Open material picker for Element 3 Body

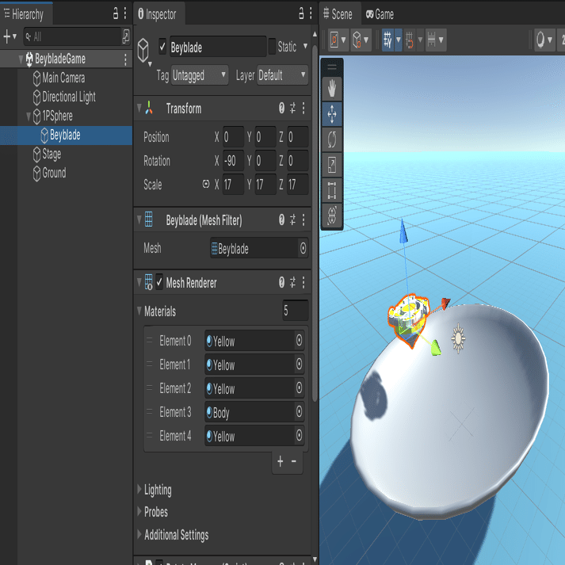pyautogui.click(x=299, y=411)
